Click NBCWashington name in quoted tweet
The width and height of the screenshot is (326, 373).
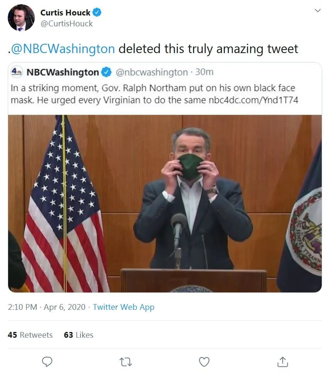click(x=63, y=72)
